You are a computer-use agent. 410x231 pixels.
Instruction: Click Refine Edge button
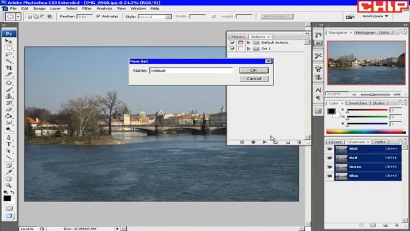click(x=277, y=16)
